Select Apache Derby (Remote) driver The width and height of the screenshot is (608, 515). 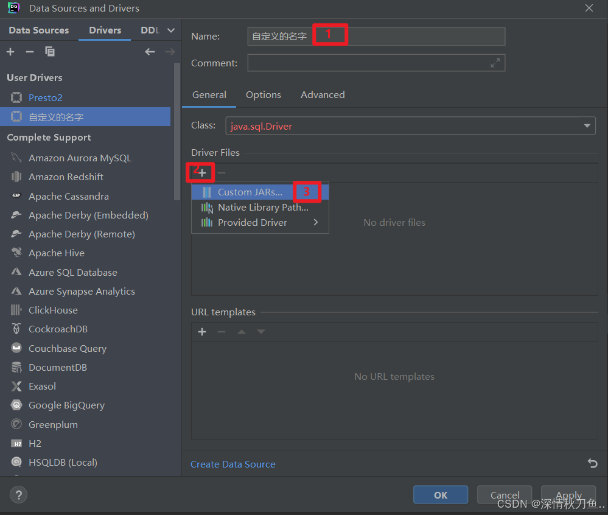[85, 234]
